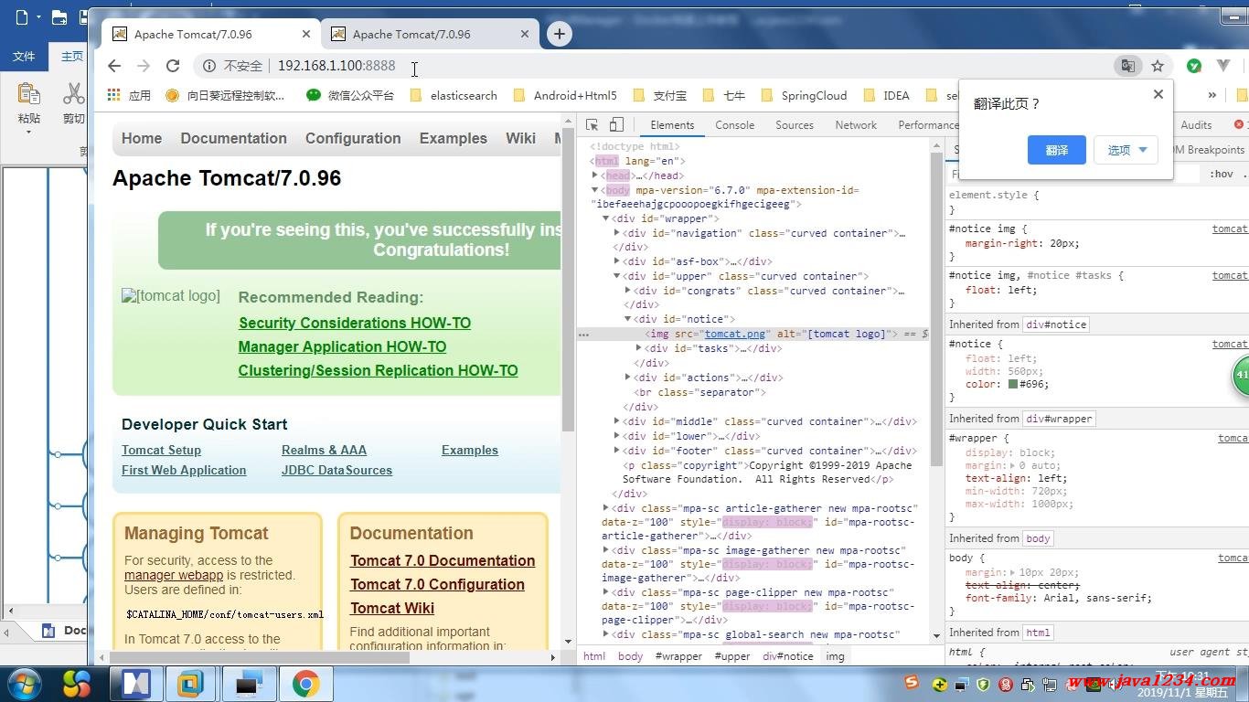Expand the head element node
The image size is (1249, 702).
[595, 175]
